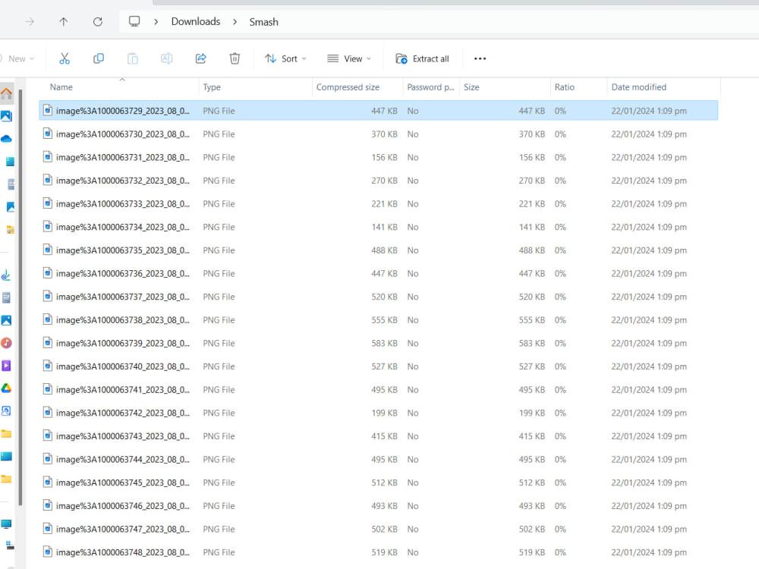The image size is (759, 569).
Task: Select file image%3A1000063739_2023_08_0...
Action: point(378,343)
